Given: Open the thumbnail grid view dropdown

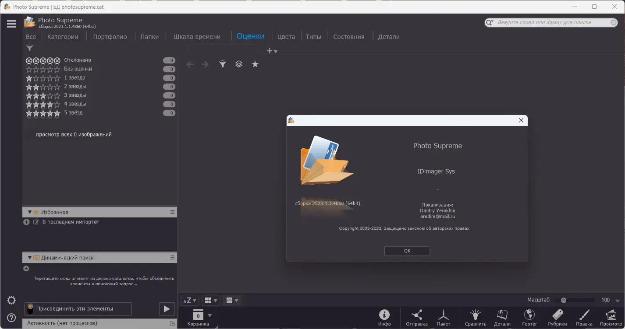Looking at the screenshot, I should 211,301.
